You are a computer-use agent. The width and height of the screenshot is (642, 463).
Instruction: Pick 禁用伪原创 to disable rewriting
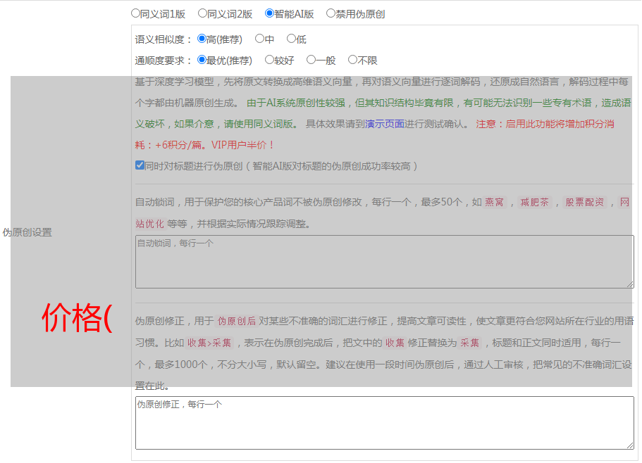(x=331, y=13)
